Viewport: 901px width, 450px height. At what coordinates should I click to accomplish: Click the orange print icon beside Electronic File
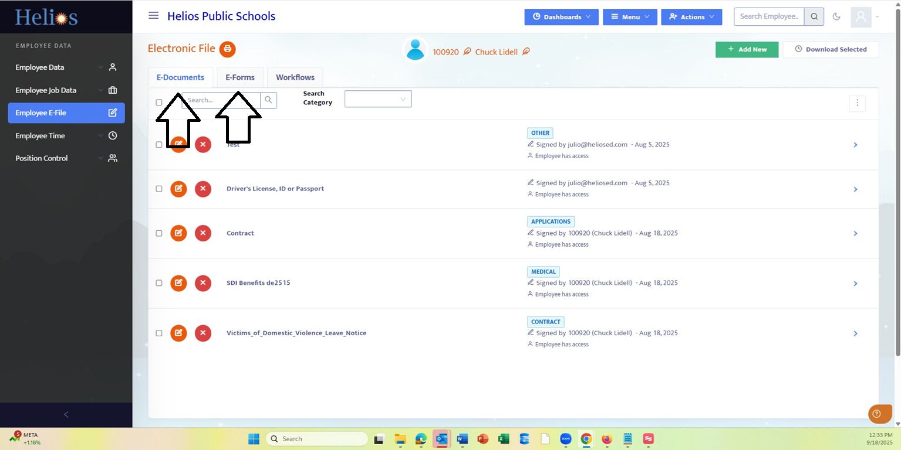pyautogui.click(x=228, y=49)
